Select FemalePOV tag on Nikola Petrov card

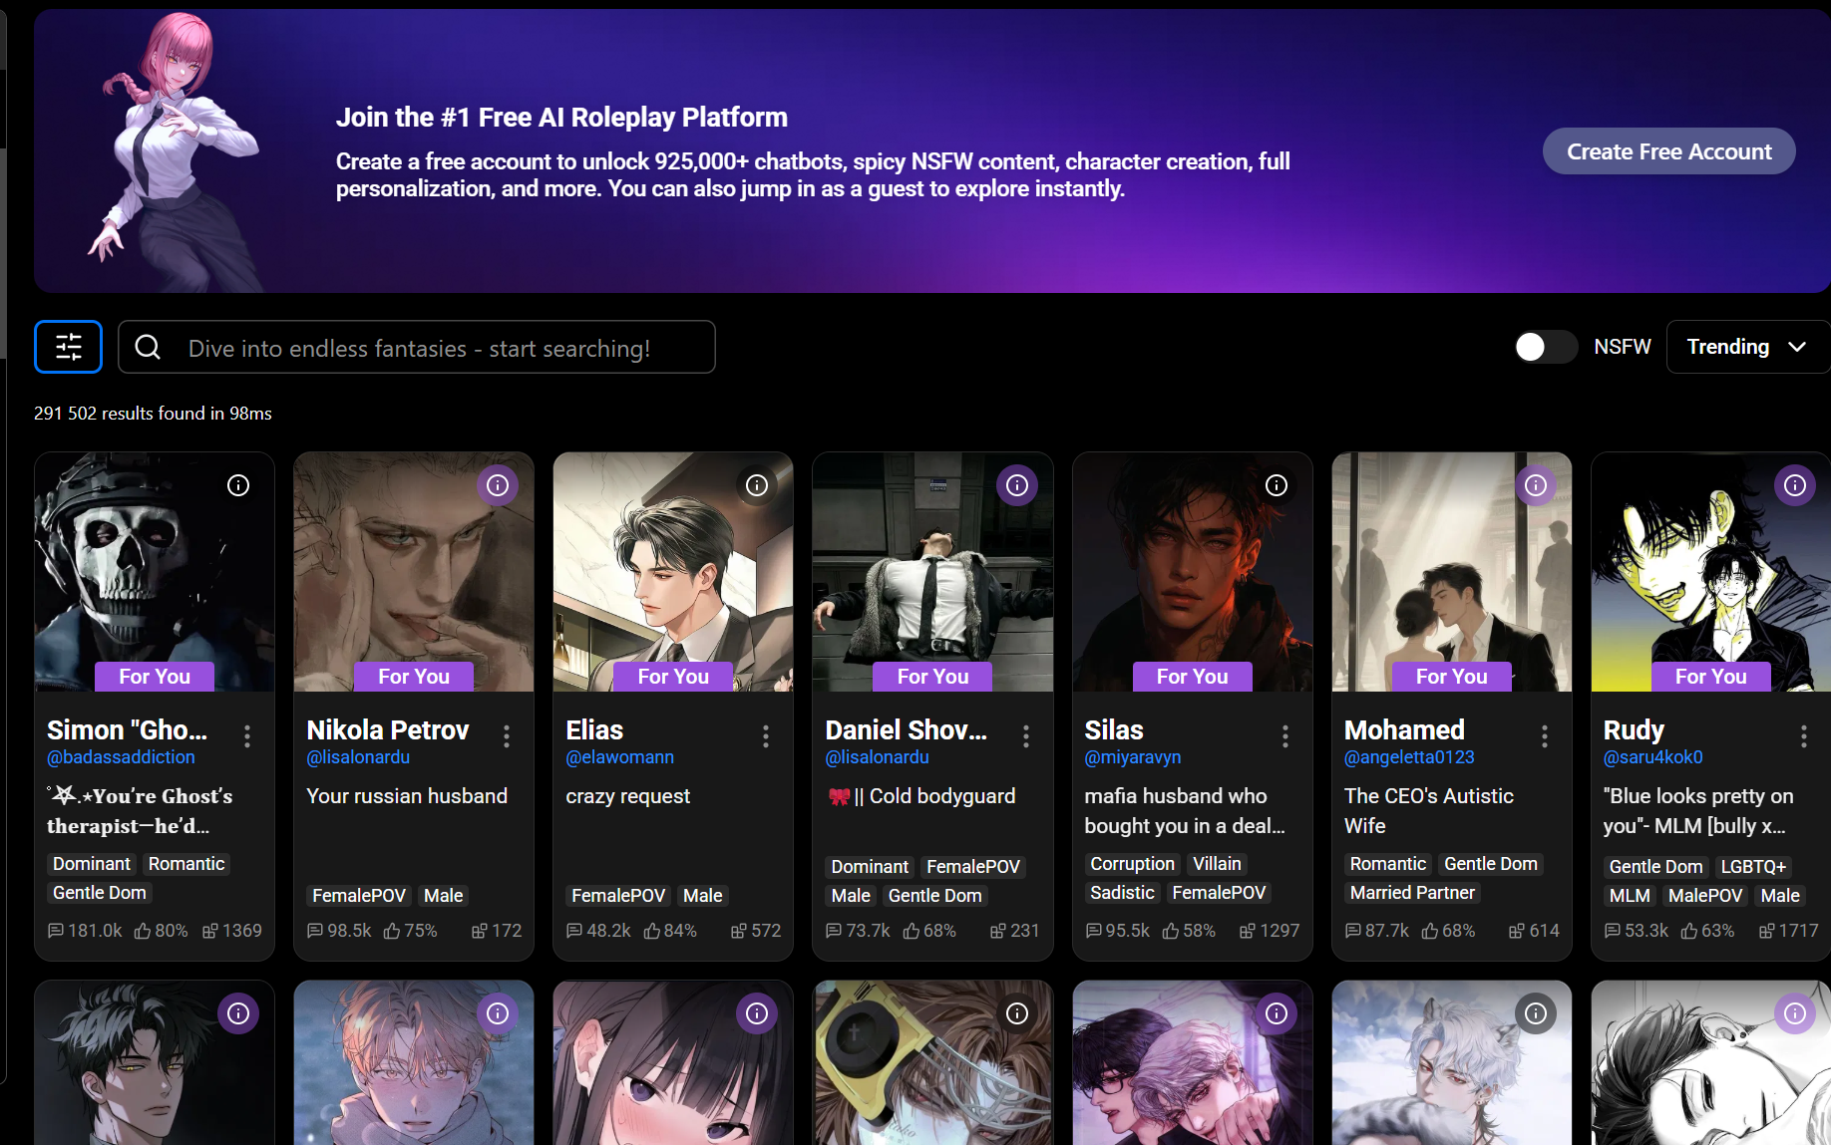[359, 896]
